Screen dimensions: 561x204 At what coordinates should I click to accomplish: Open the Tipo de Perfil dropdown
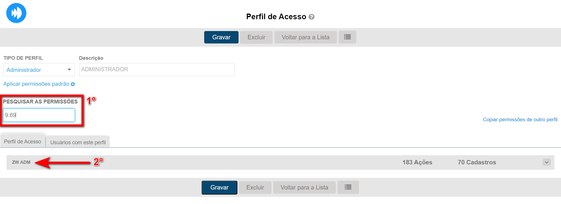[39, 70]
